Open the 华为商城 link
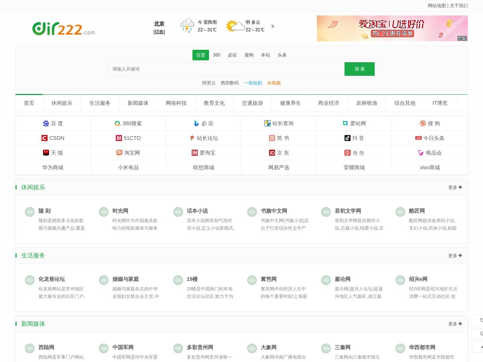The width and height of the screenshot is (483, 362). click(x=53, y=167)
